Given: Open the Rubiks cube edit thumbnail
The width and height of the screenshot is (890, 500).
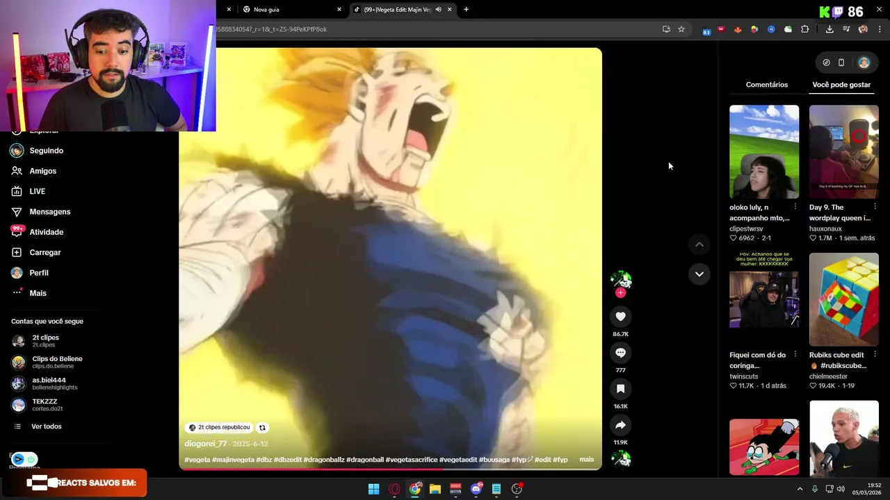Looking at the screenshot, I should [x=844, y=299].
